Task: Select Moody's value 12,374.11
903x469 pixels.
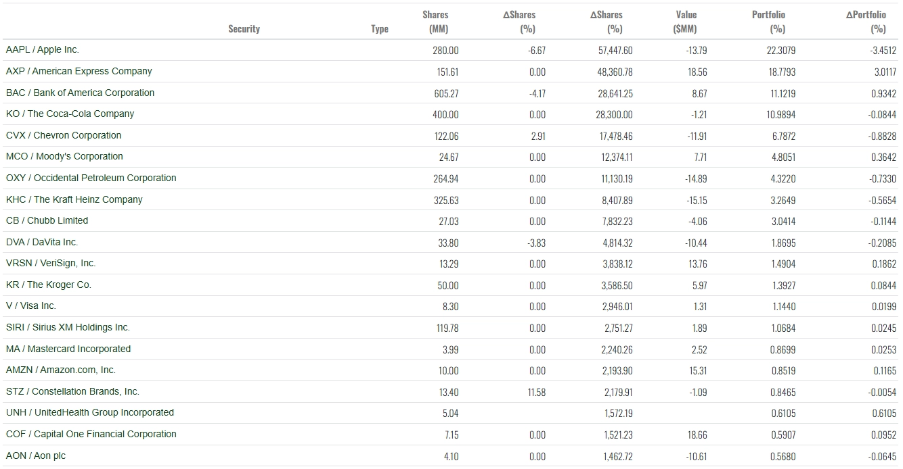Action: pos(616,157)
